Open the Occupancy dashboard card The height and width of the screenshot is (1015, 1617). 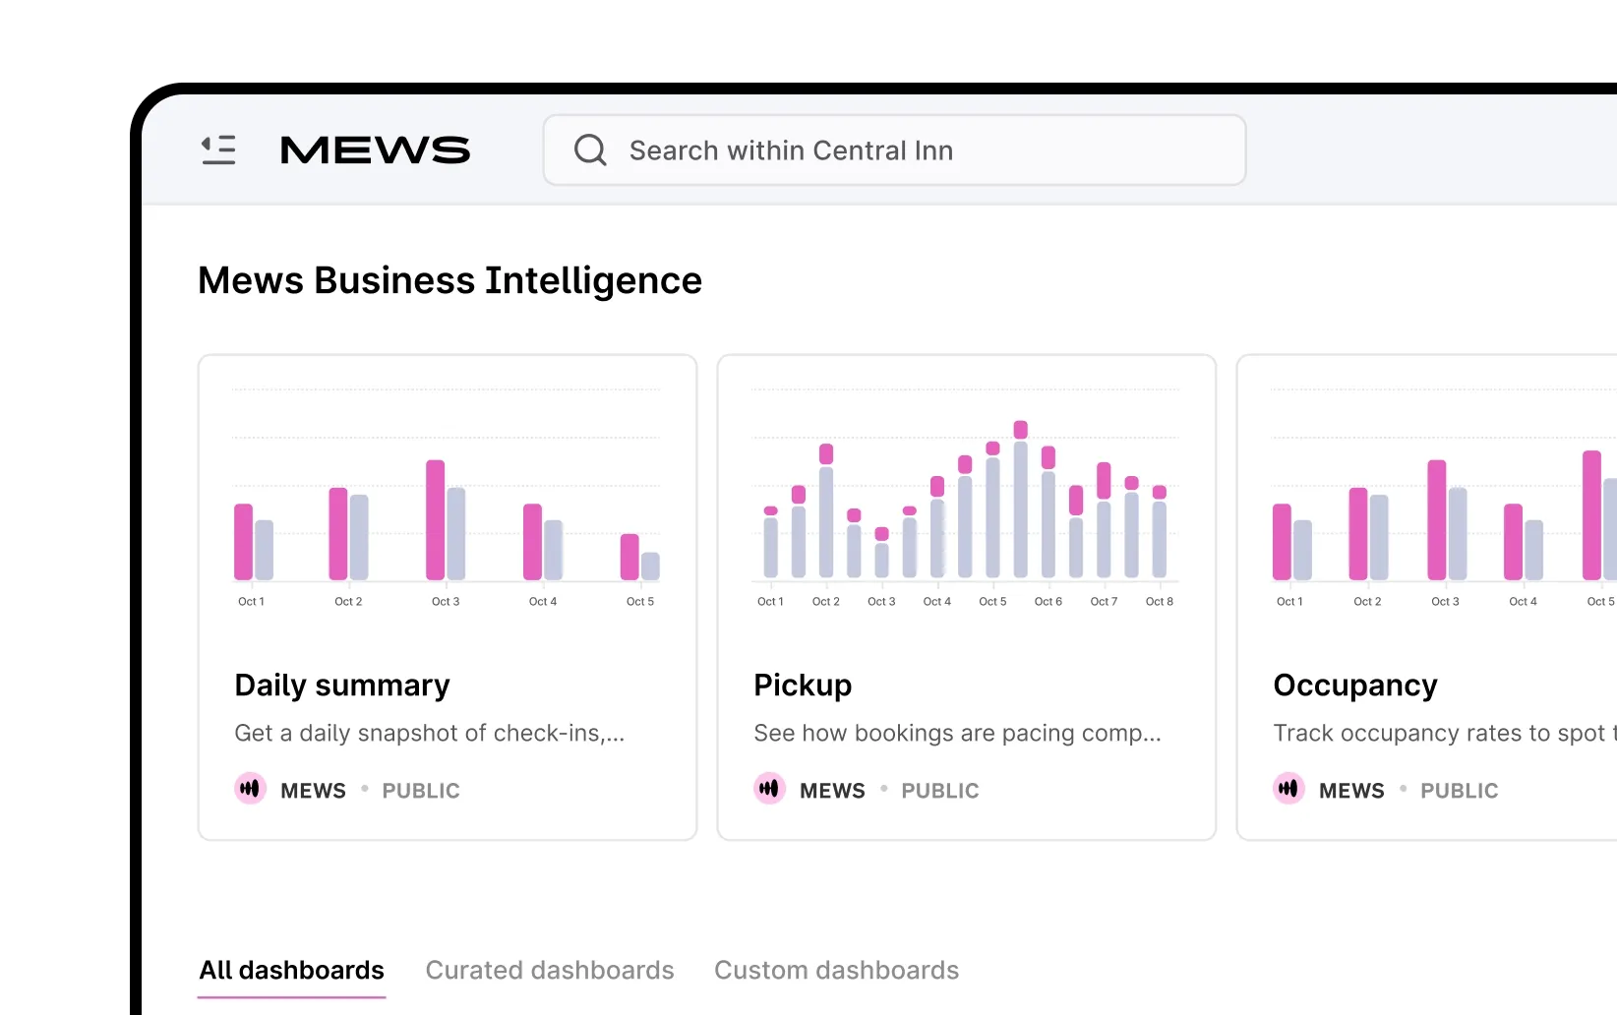[x=1355, y=686]
